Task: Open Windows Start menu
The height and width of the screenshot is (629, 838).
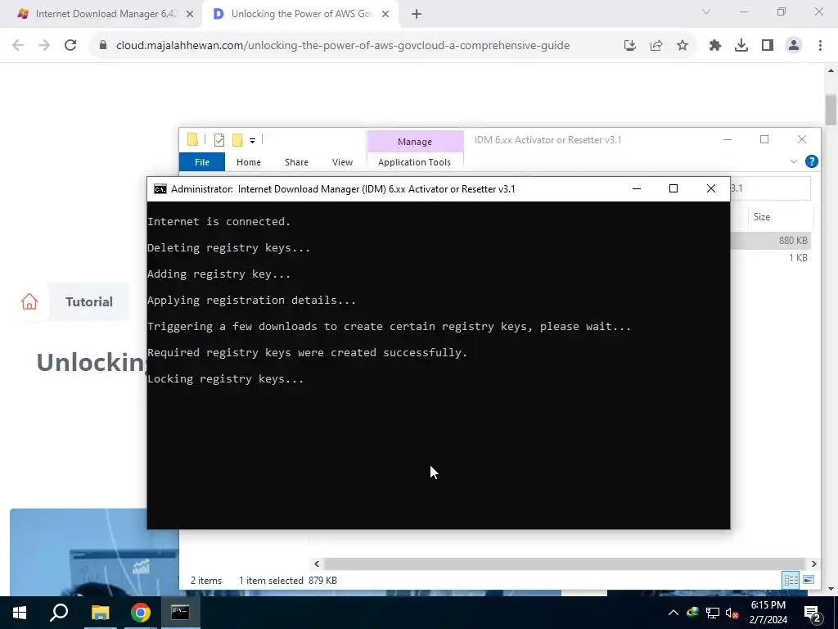Action: pyautogui.click(x=20, y=613)
